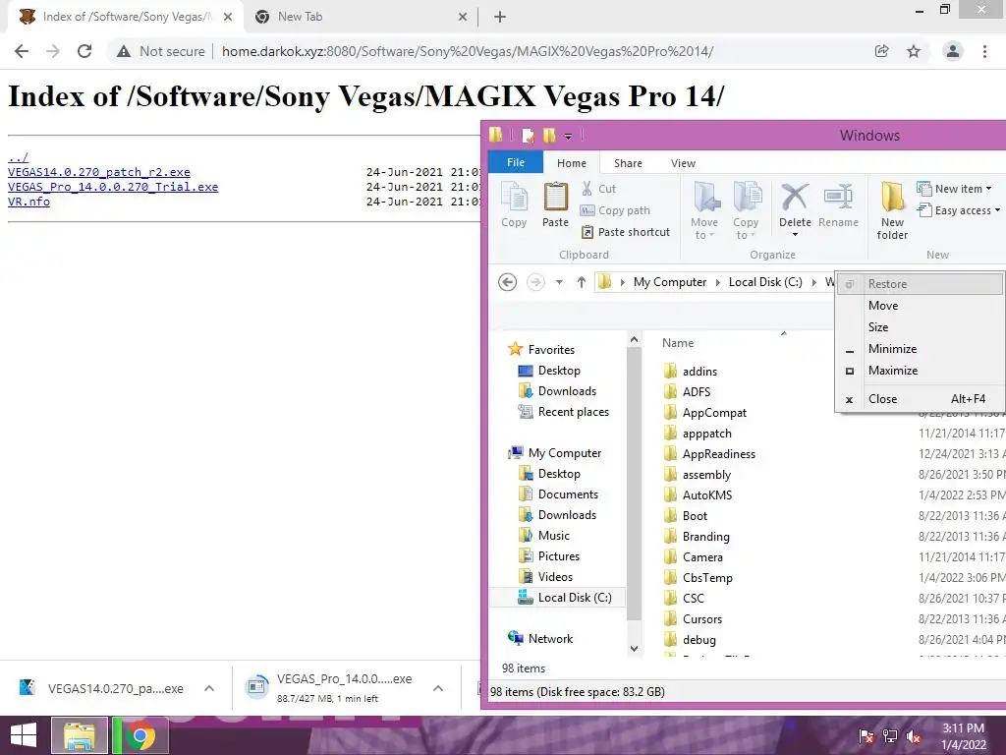Go to parent directory ../ link
Image resolution: width=1006 pixels, height=755 pixels.
coord(18,157)
